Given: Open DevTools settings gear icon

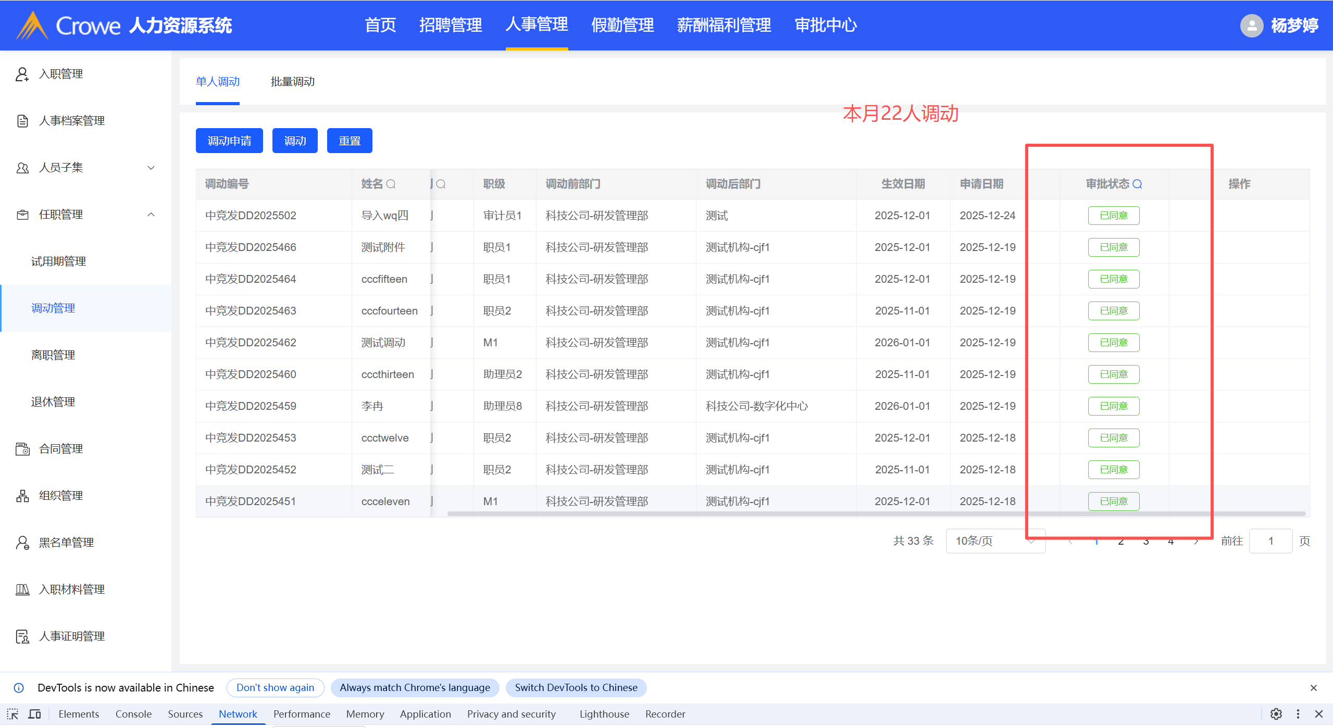Looking at the screenshot, I should 1276,714.
